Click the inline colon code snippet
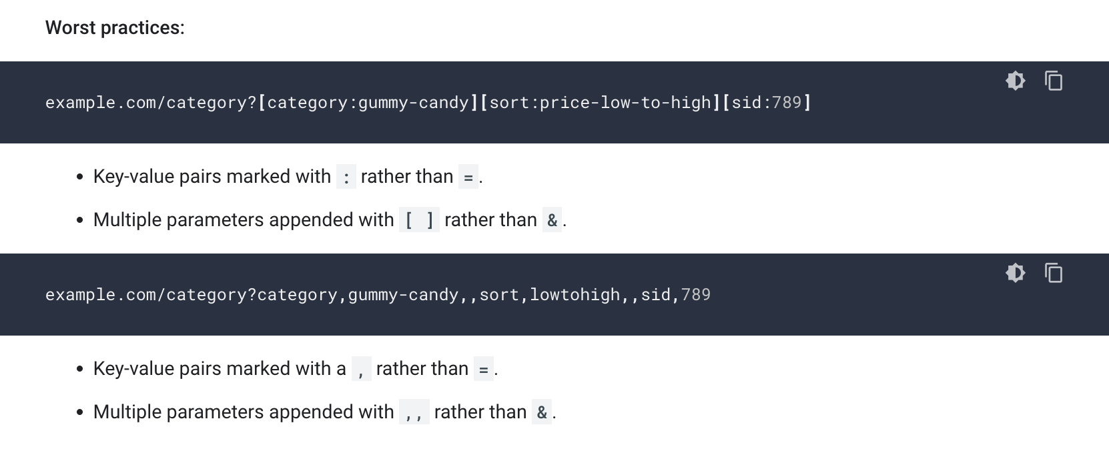This screenshot has height=451, width=1109. (346, 177)
